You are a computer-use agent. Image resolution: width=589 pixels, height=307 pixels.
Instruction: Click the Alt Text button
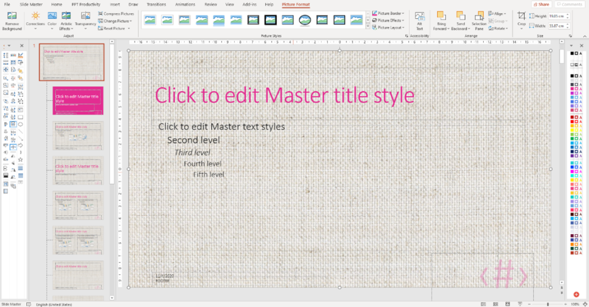419,21
